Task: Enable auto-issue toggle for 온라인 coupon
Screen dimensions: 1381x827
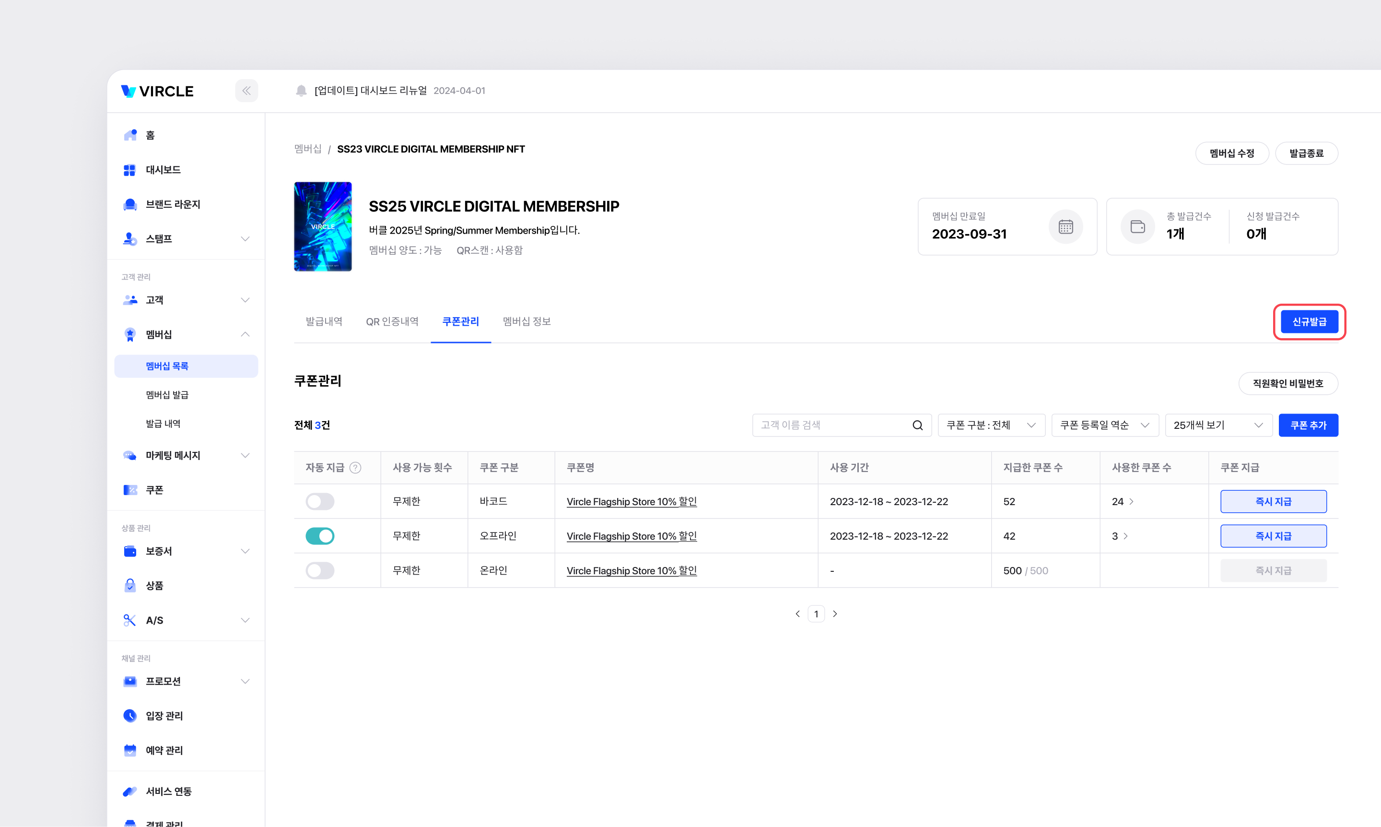Action: click(x=320, y=571)
